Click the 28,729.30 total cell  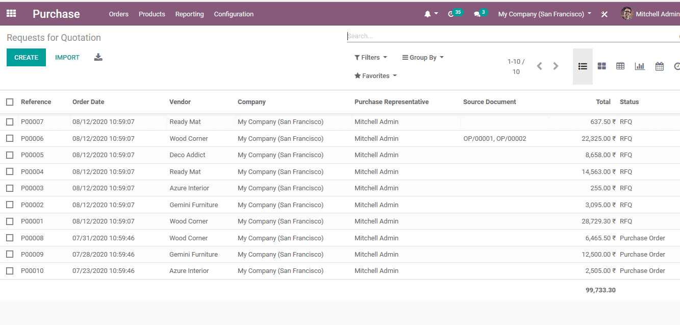(598, 221)
